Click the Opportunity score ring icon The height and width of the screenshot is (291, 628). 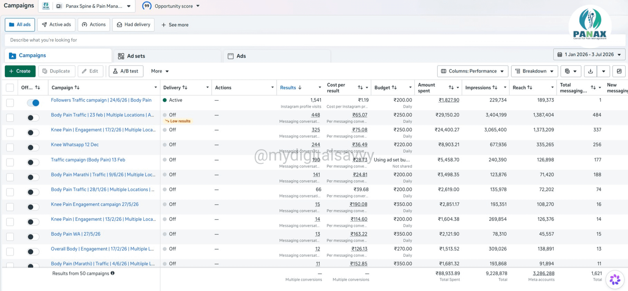[147, 6]
